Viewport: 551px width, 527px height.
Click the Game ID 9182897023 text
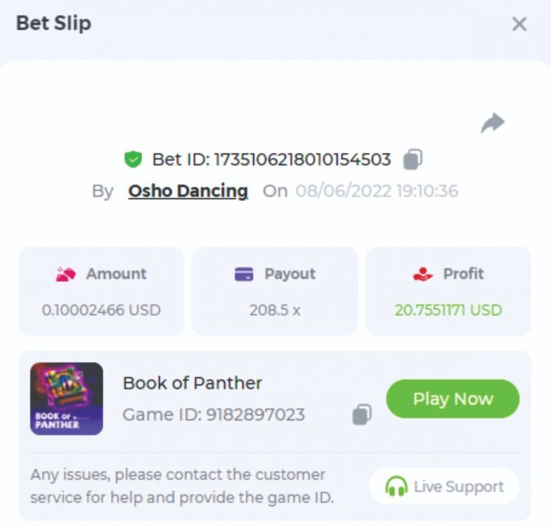[x=214, y=415]
